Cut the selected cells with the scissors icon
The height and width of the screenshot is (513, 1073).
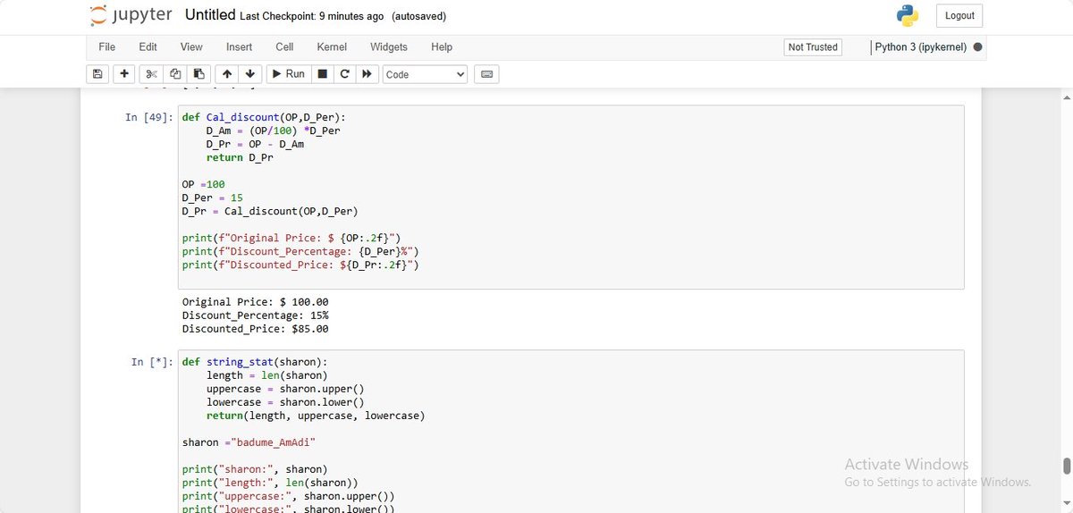(x=151, y=74)
